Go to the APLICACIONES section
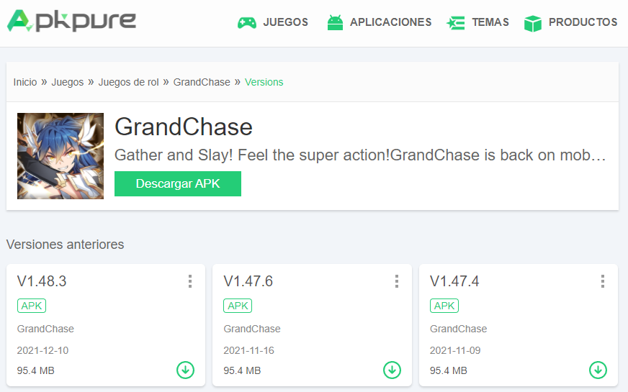 [x=390, y=22]
